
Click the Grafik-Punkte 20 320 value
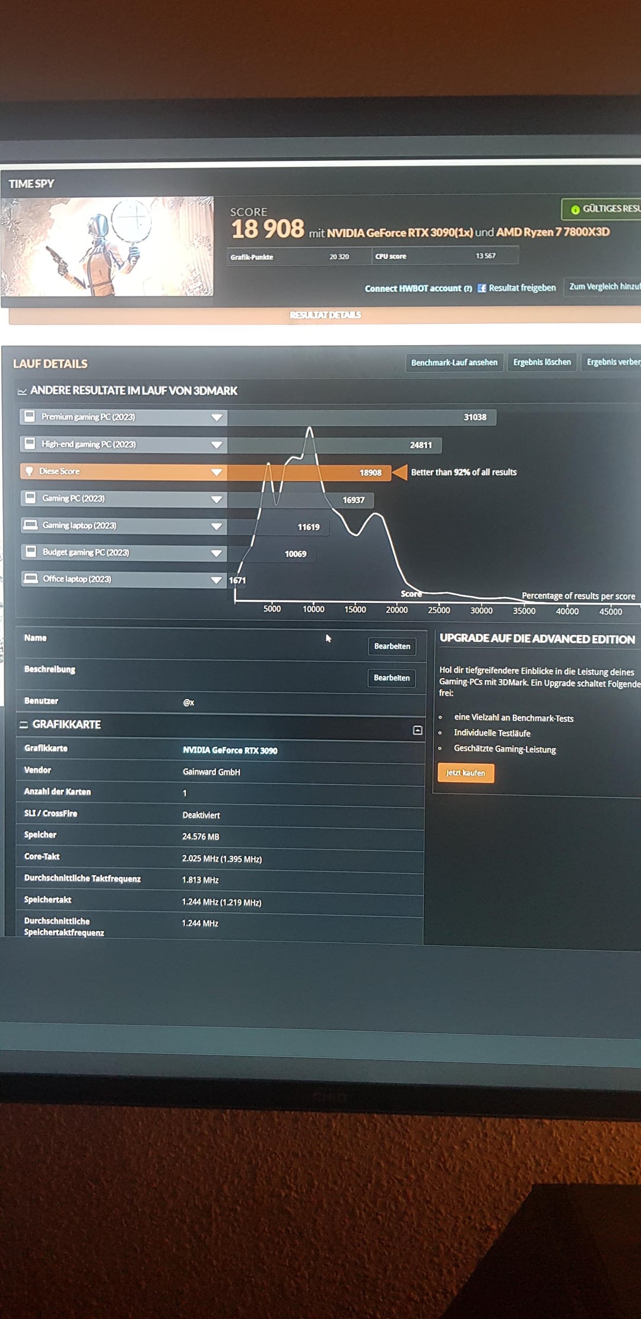[339, 257]
